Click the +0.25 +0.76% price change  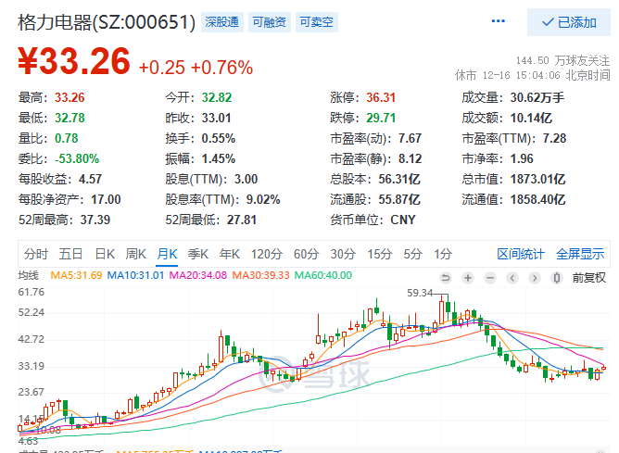[196, 68]
